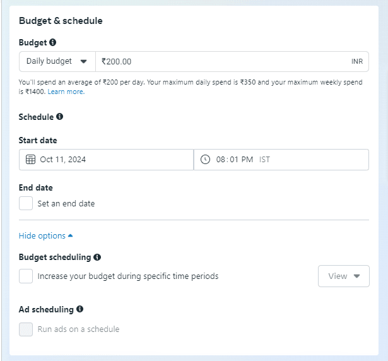The width and height of the screenshot is (388, 361).
Task: Click the Budget scheduling info icon
Action: click(x=97, y=257)
